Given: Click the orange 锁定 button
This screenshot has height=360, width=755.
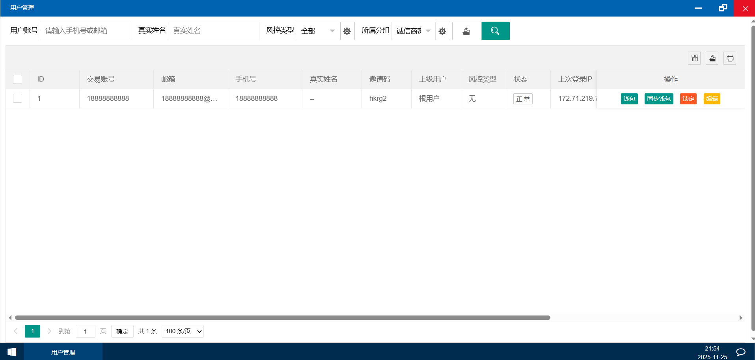Looking at the screenshot, I should [x=688, y=99].
